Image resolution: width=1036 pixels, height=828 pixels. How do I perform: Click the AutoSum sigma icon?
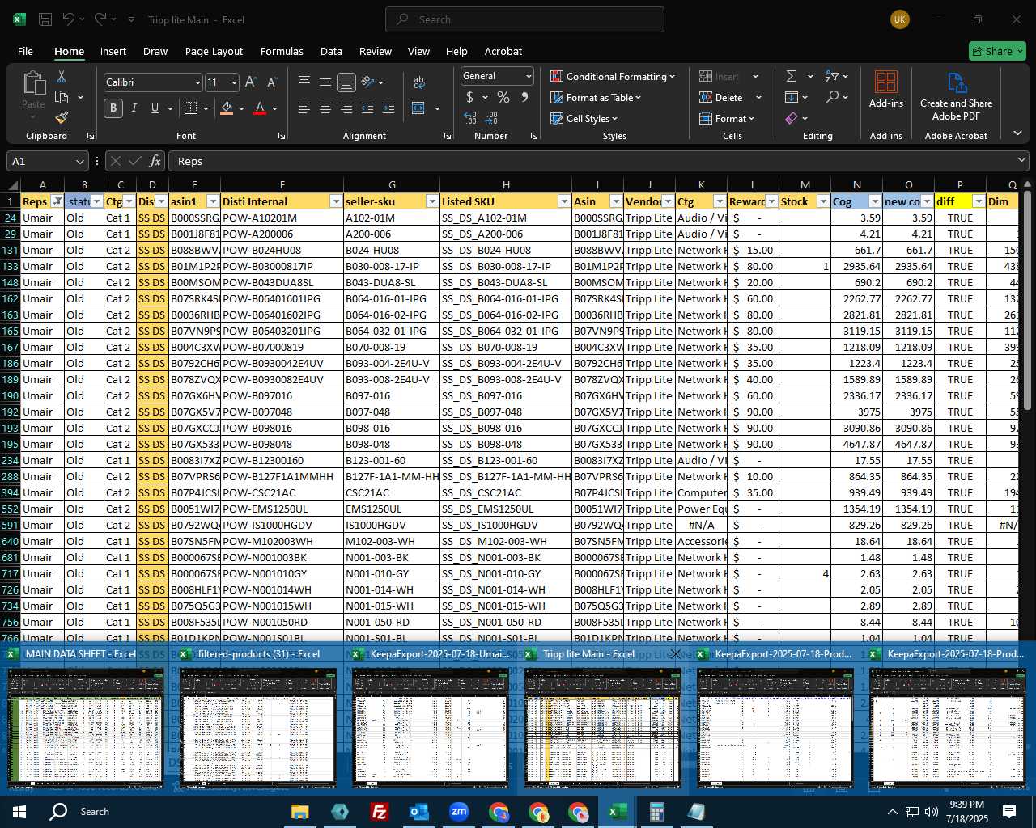tap(792, 76)
